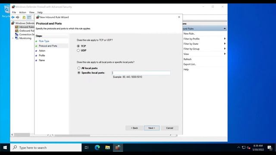
Task: Click the Monitoring tree icon
Action: (17, 38)
